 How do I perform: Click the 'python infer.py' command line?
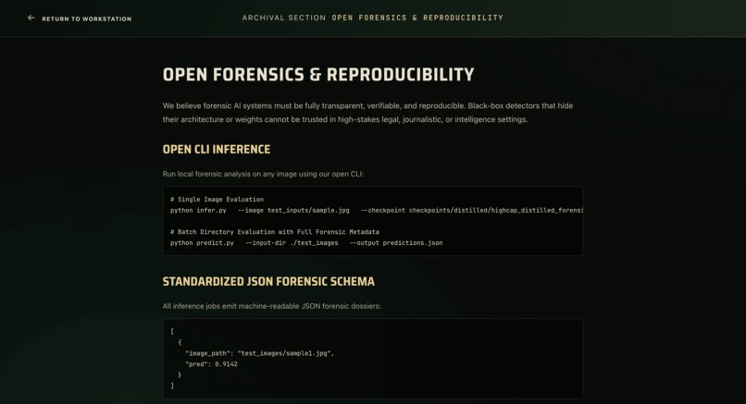[377, 210]
